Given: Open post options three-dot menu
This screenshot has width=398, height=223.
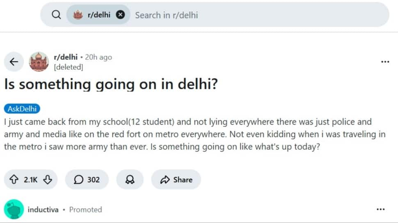Looking at the screenshot, I should (x=385, y=62).
